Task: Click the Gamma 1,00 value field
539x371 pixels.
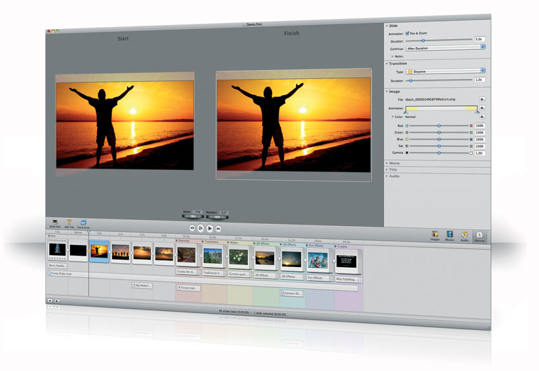Action: coord(480,153)
